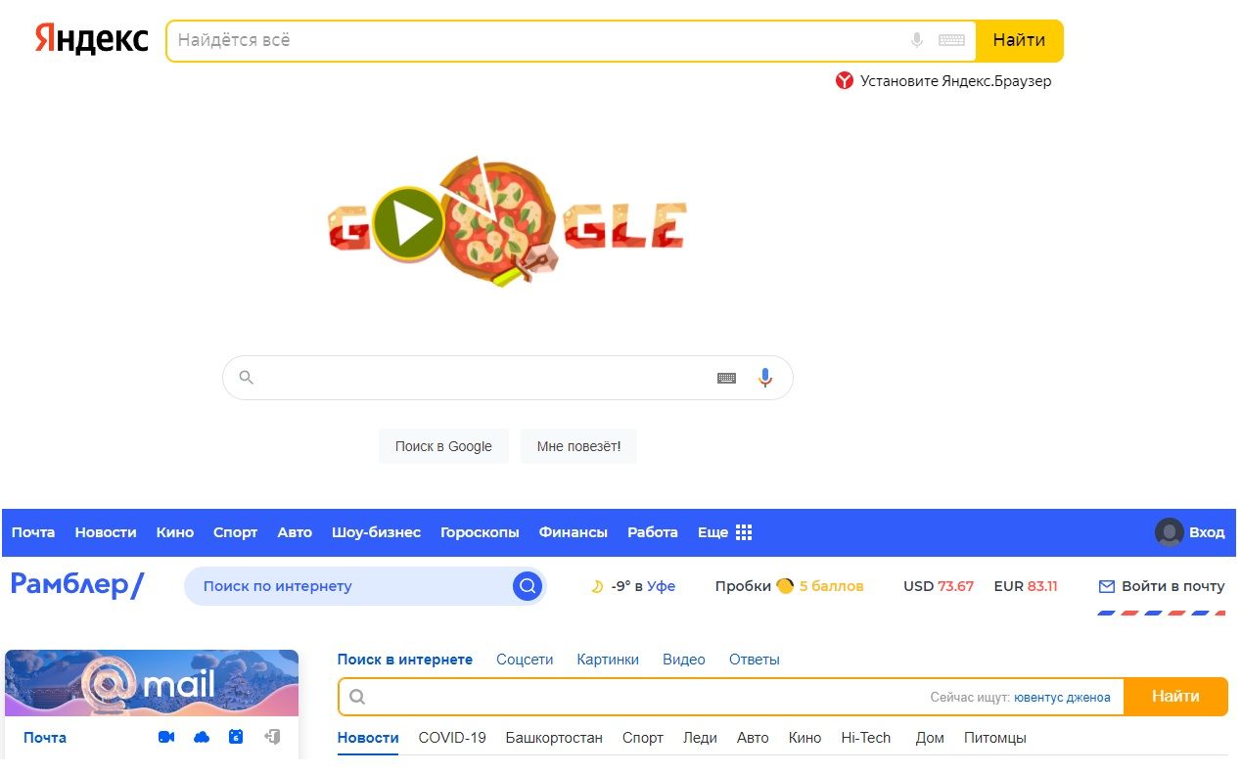Select the "COVID-19" news tab
Image resolution: width=1241 pixels, height=775 pixels.
[x=452, y=738]
